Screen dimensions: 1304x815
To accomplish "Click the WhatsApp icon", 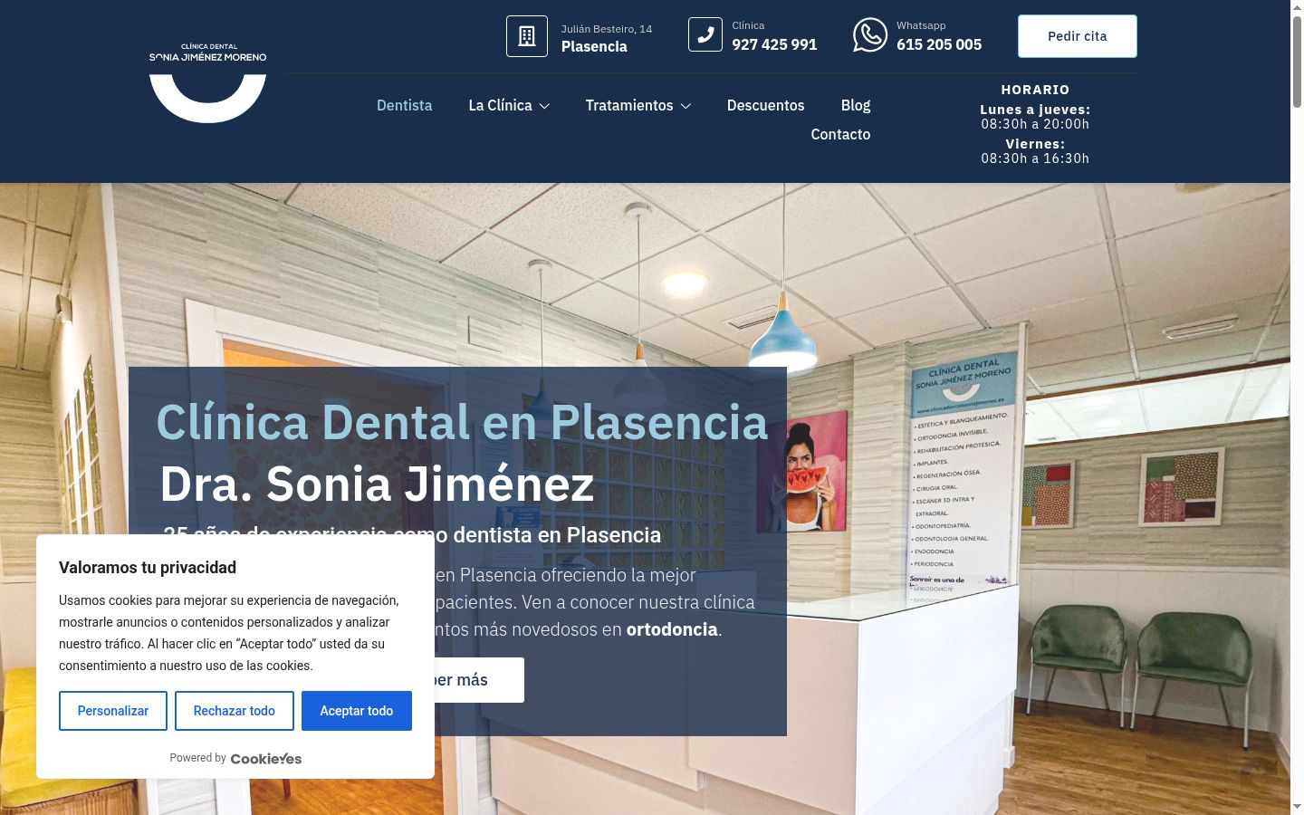I will (870, 35).
